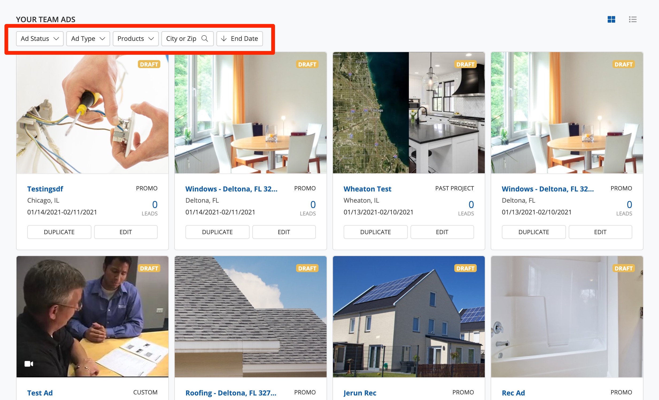Open the Wheaton Test ad link

point(367,189)
